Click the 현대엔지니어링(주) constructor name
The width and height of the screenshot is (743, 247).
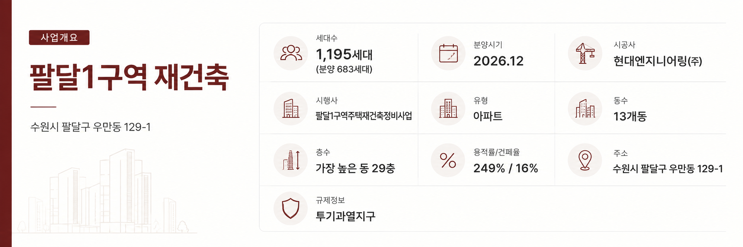pos(657,61)
